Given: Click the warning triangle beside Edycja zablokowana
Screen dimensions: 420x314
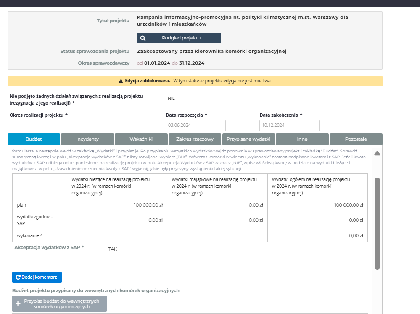Looking at the screenshot, I should click(x=121, y=81).
